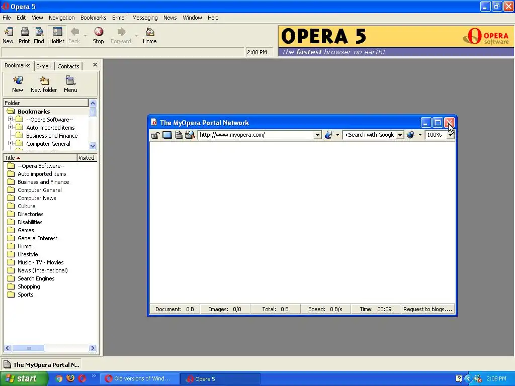Select Business and Finance in folder tree

[x=52, y=136]
